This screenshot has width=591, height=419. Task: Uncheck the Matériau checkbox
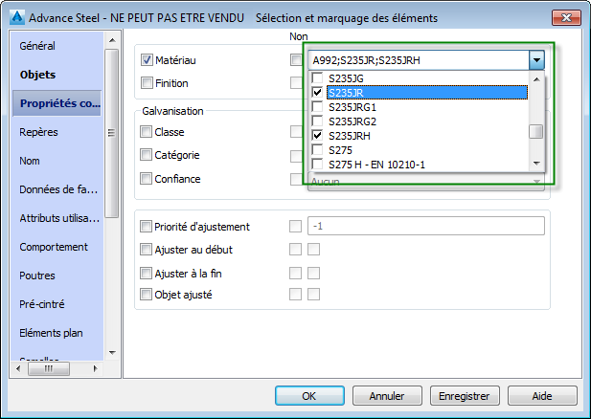coord(148,60)
